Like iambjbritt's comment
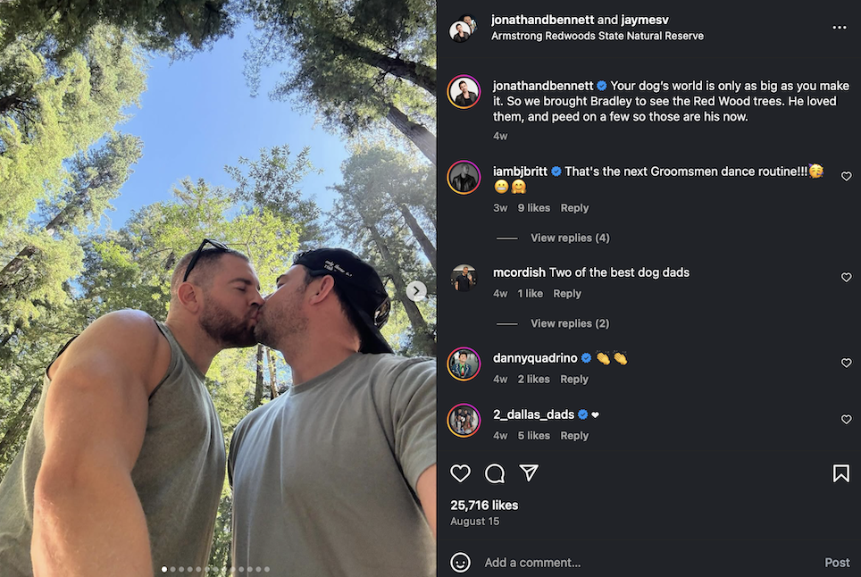 (x=847, y=177)
